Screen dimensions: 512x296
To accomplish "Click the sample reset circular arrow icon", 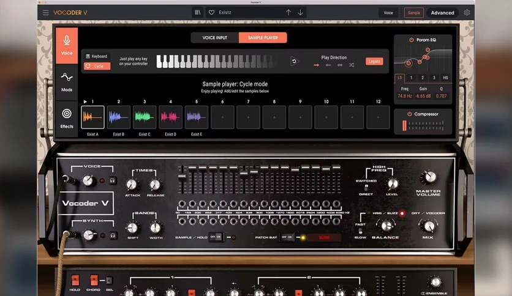I will (x=294, y=61).
